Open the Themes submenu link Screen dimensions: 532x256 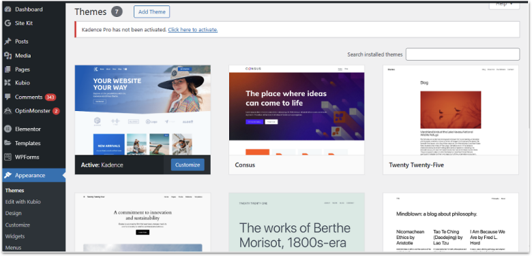14,191
